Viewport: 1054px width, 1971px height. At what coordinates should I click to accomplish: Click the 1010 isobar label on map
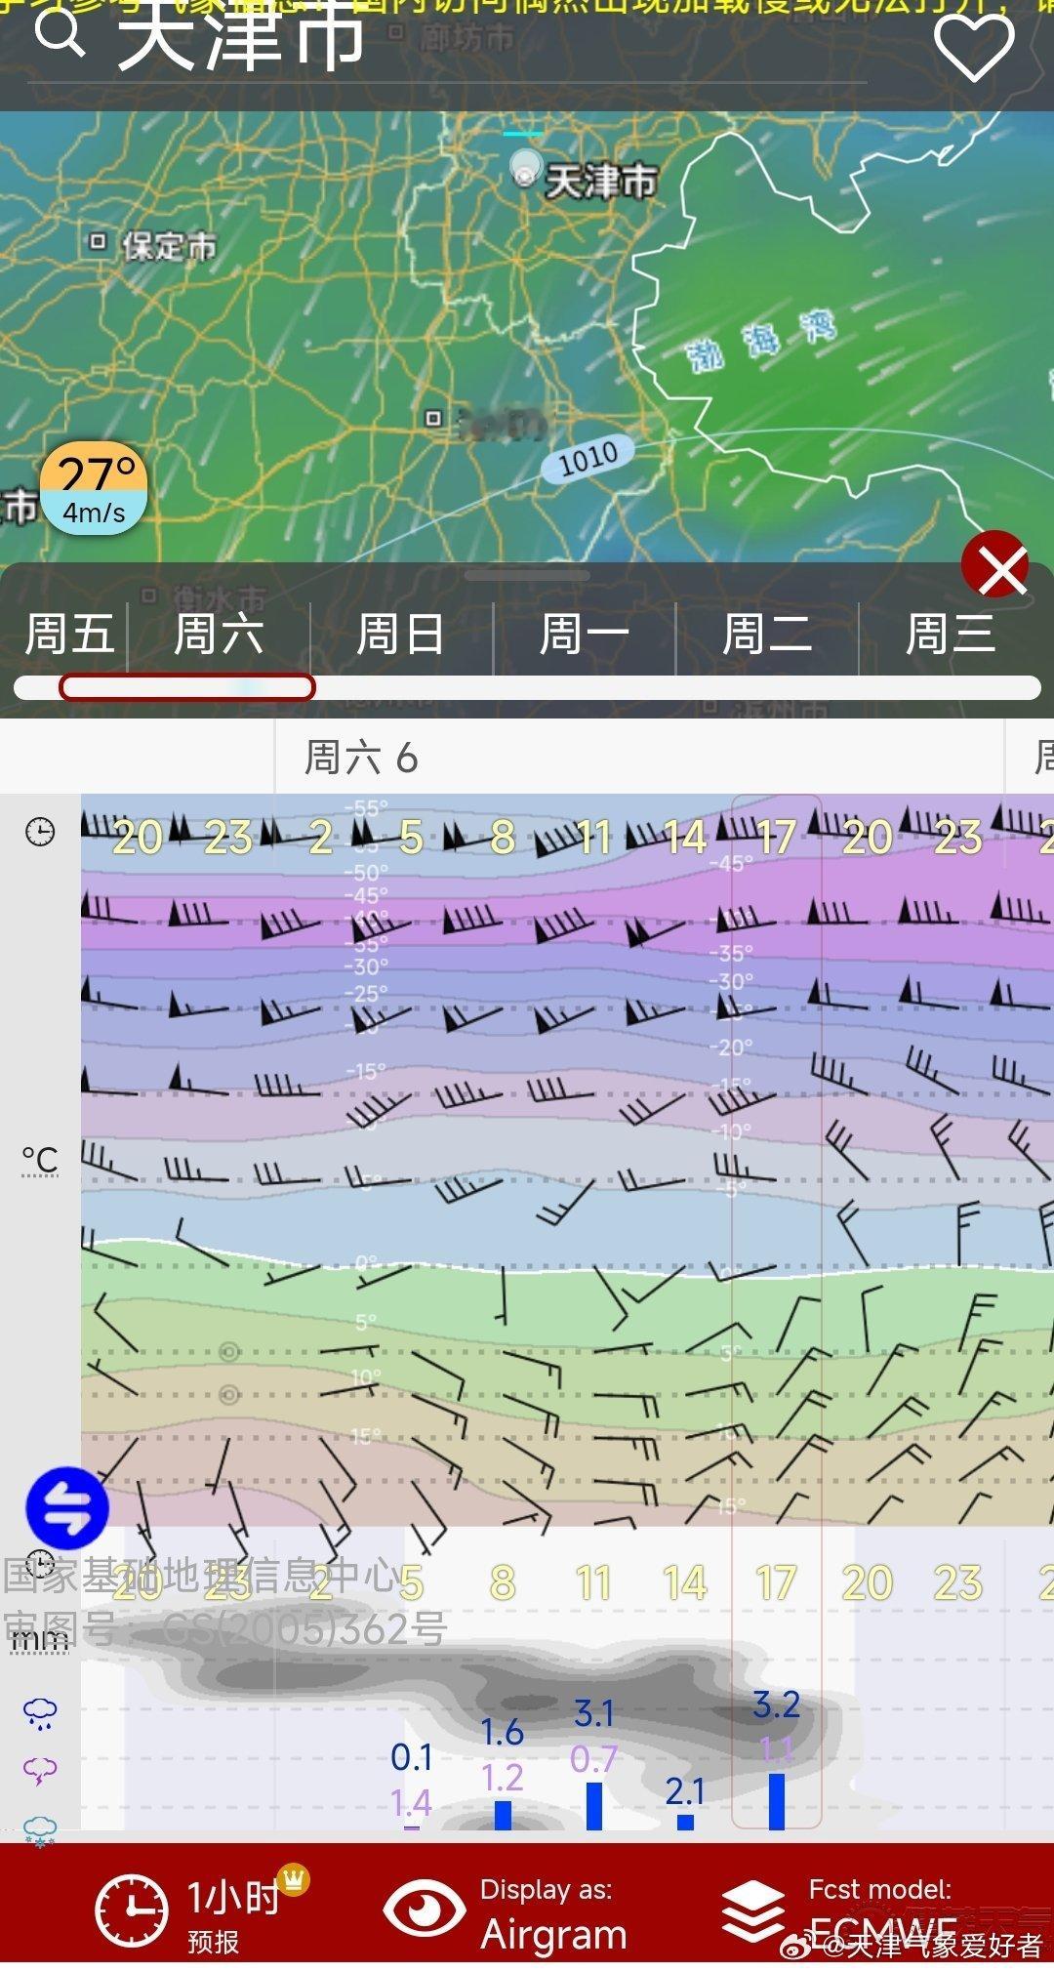pyautogui.click(x=588, y=458)
